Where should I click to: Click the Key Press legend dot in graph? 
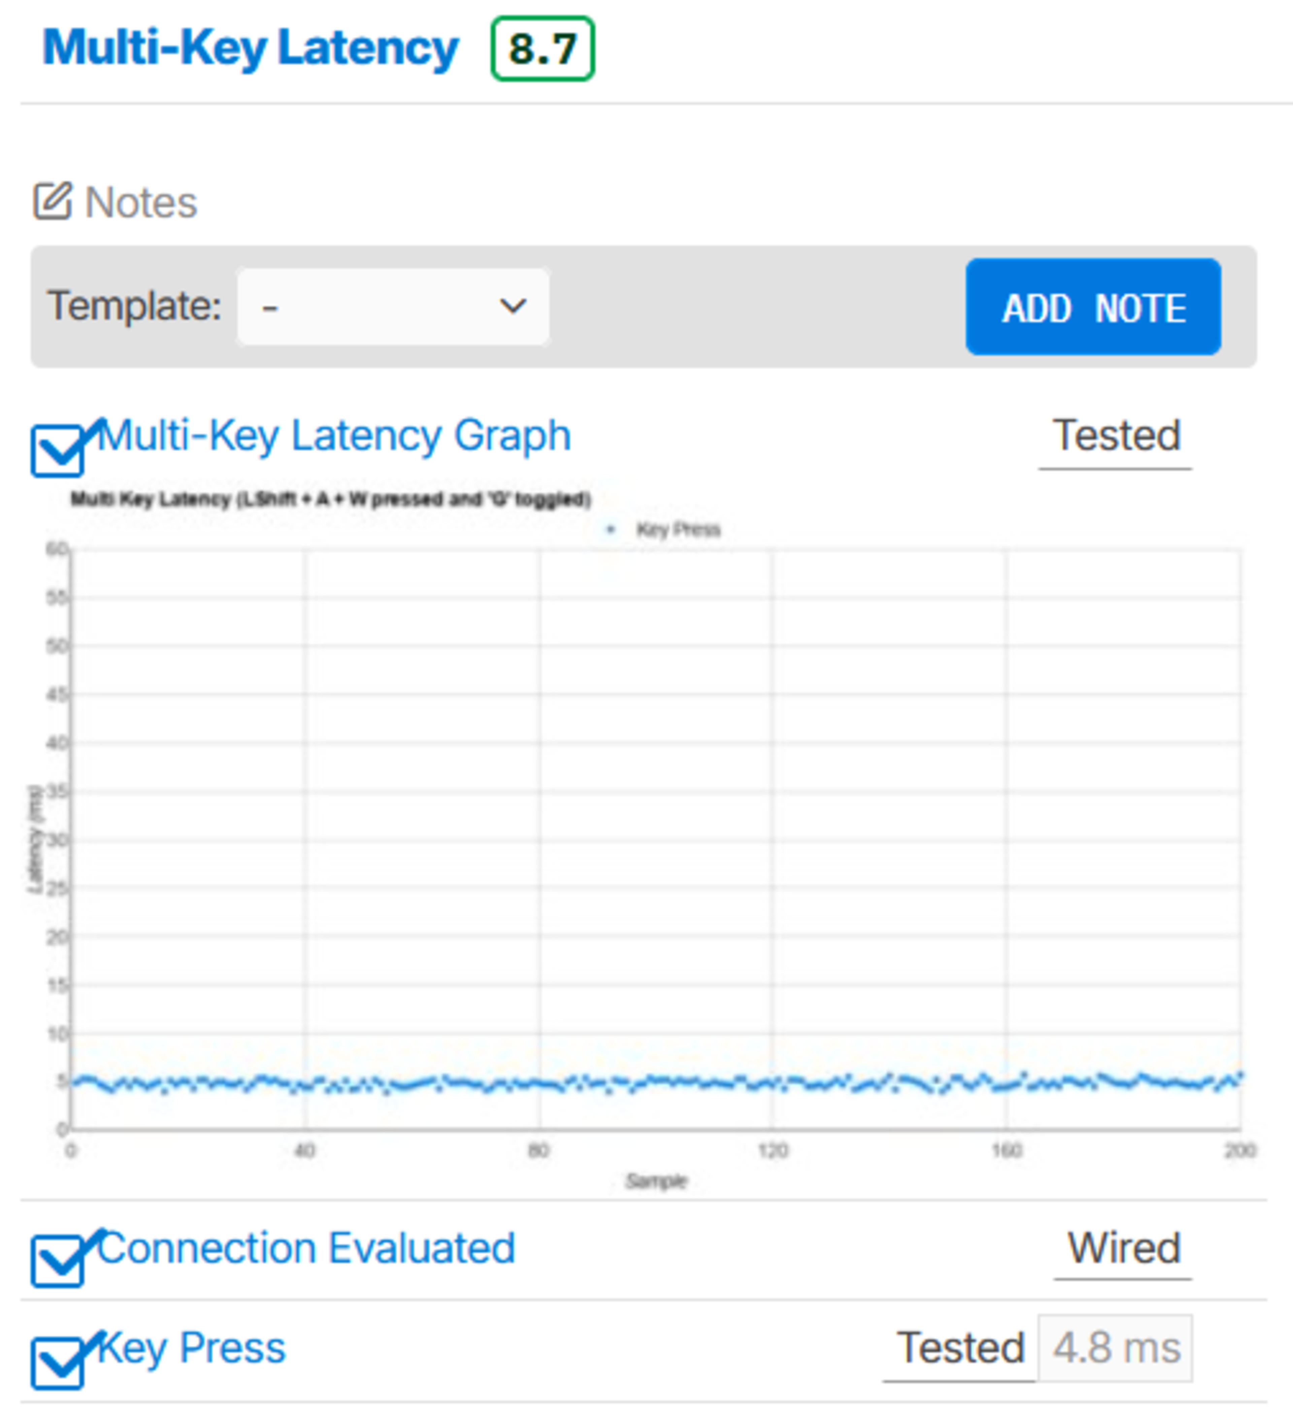(611, 529)
